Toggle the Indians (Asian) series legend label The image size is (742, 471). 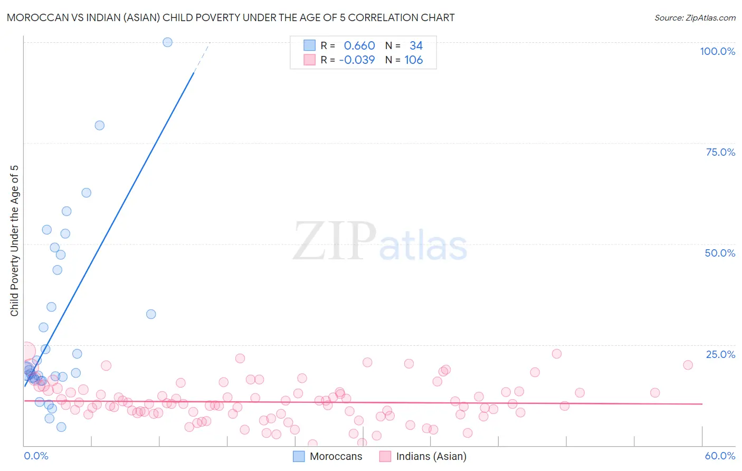tap(431, 456)
